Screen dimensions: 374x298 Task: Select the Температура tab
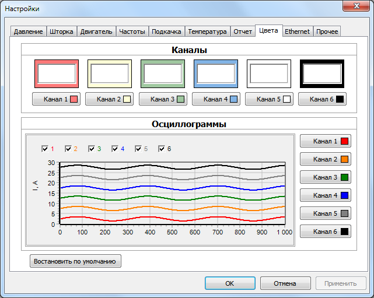point(207,31)
